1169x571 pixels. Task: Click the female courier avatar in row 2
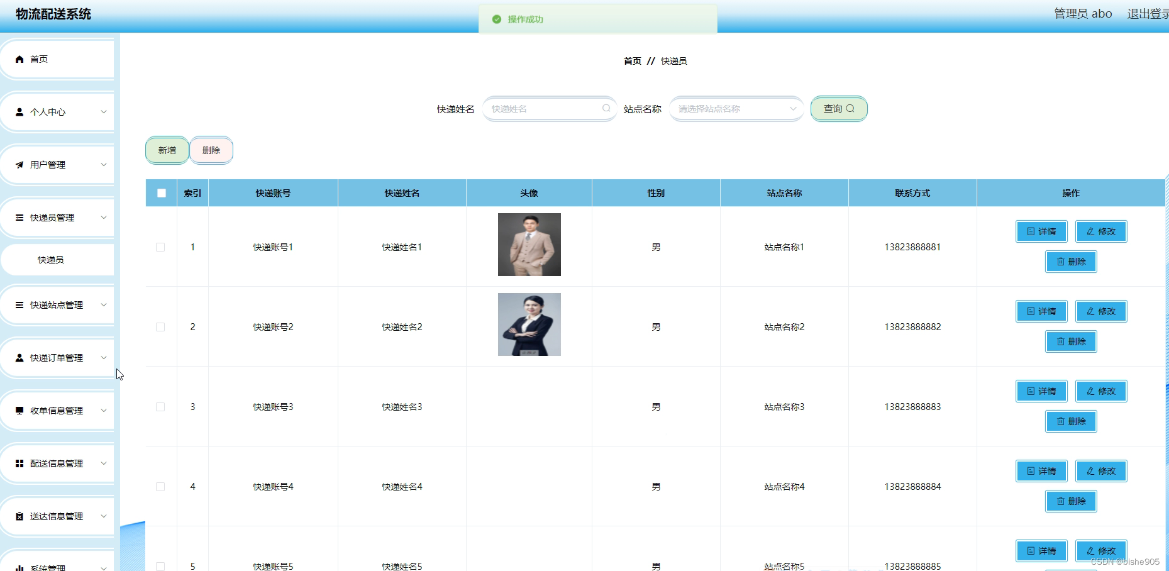(x=529, y=324)
